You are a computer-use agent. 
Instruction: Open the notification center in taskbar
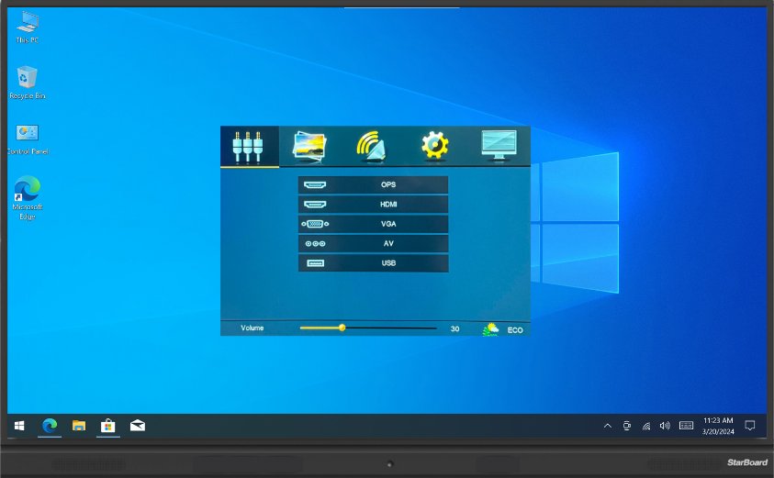click(x=750, y=426)
